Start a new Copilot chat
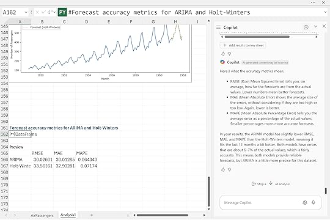Viewport: 330px width, 220px height. tap(306, 27)
